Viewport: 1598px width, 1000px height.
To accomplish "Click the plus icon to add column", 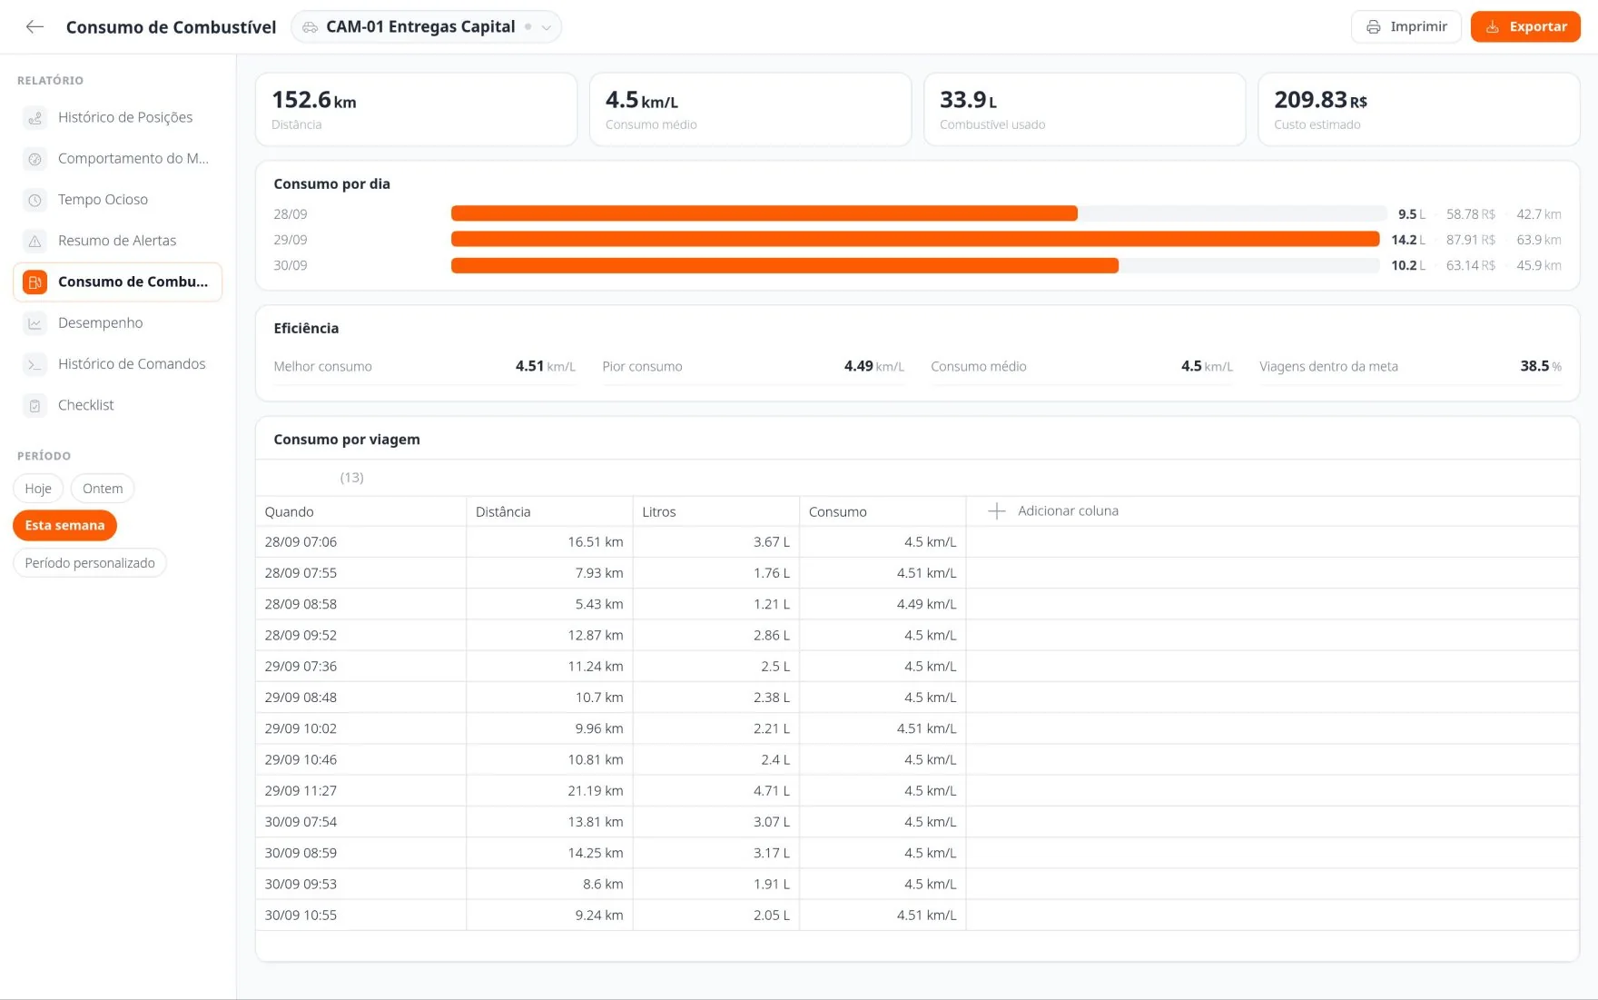I will (996, 511).
